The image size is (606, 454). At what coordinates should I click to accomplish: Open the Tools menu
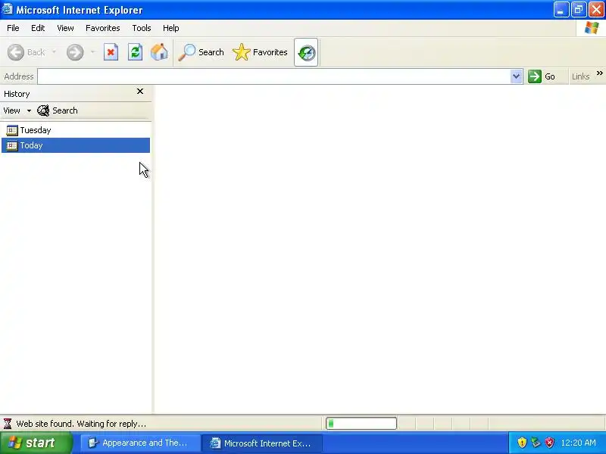click(x=142, y=28)
